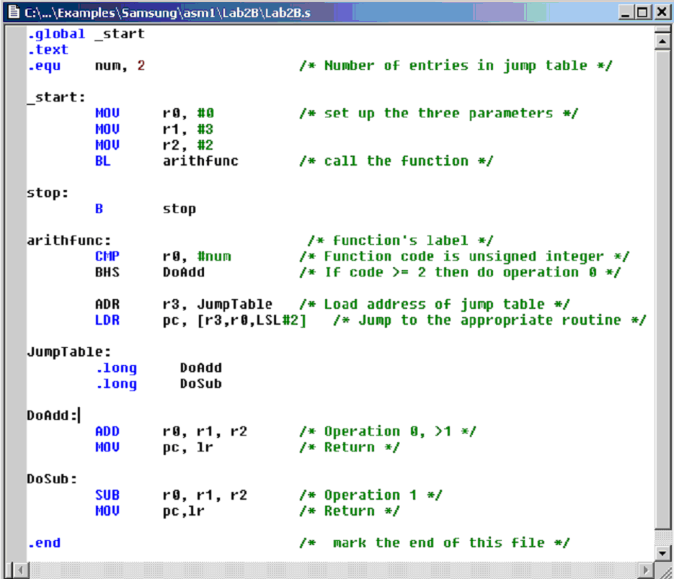This screenshot has height=579, width=674.
Task: Click '.long' before DoAdd
Action: 116,368
